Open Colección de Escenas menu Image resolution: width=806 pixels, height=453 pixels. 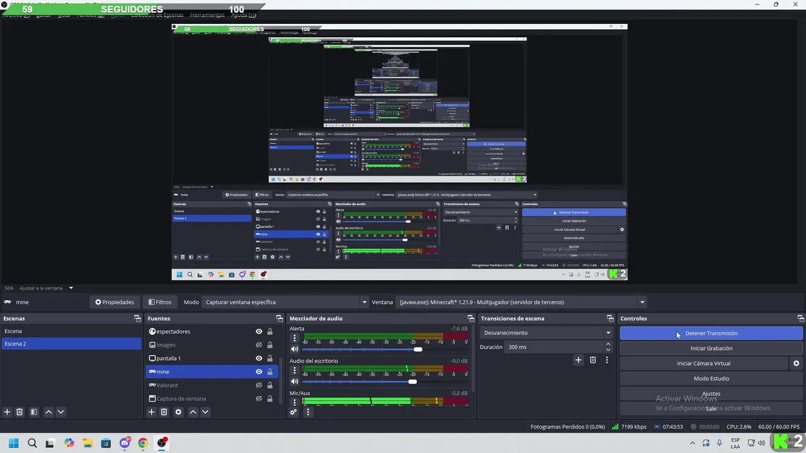[x=157, y=14]
